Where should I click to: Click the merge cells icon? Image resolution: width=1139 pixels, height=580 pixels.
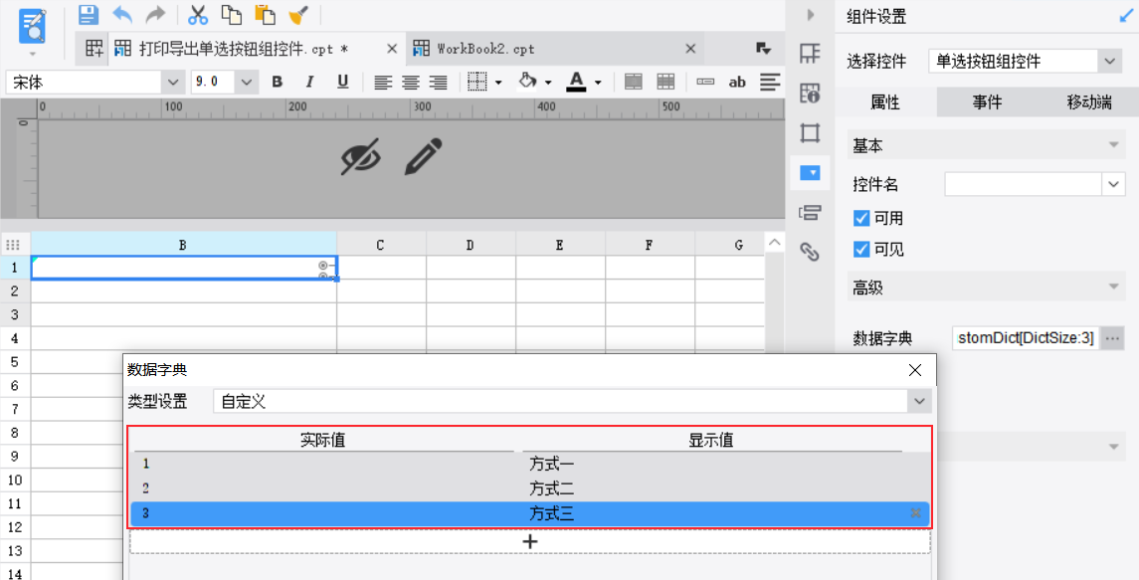[x=634, y=83]
